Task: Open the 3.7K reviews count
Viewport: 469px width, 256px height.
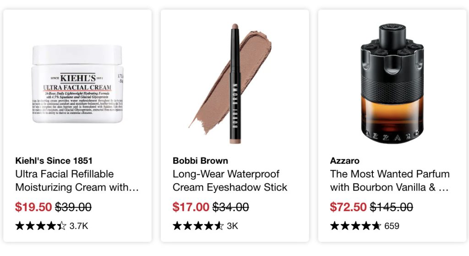Action: [x=79, y=226]
